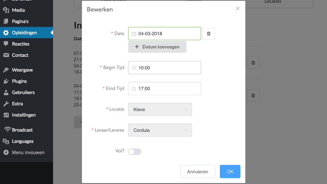Image resolution: width=327 pixels, height=184 pixels.
Task: Click the trash icon beside the date field
Action: tap(208, 34)
